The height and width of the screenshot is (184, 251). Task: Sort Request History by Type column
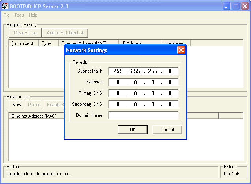(x=49, y=43)
